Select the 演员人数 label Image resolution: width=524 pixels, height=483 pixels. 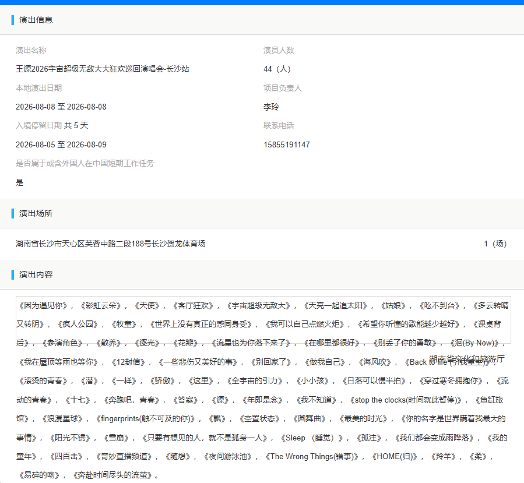(279, 50)
